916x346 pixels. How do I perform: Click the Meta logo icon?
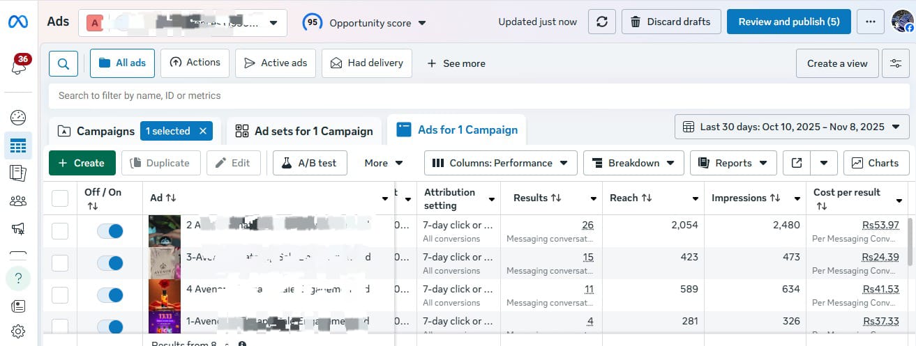pos(18,22)
